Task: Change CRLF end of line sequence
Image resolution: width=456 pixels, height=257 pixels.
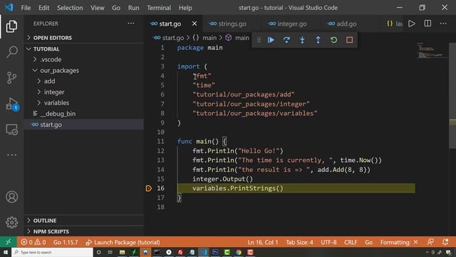Action: [x=351, y=242]
